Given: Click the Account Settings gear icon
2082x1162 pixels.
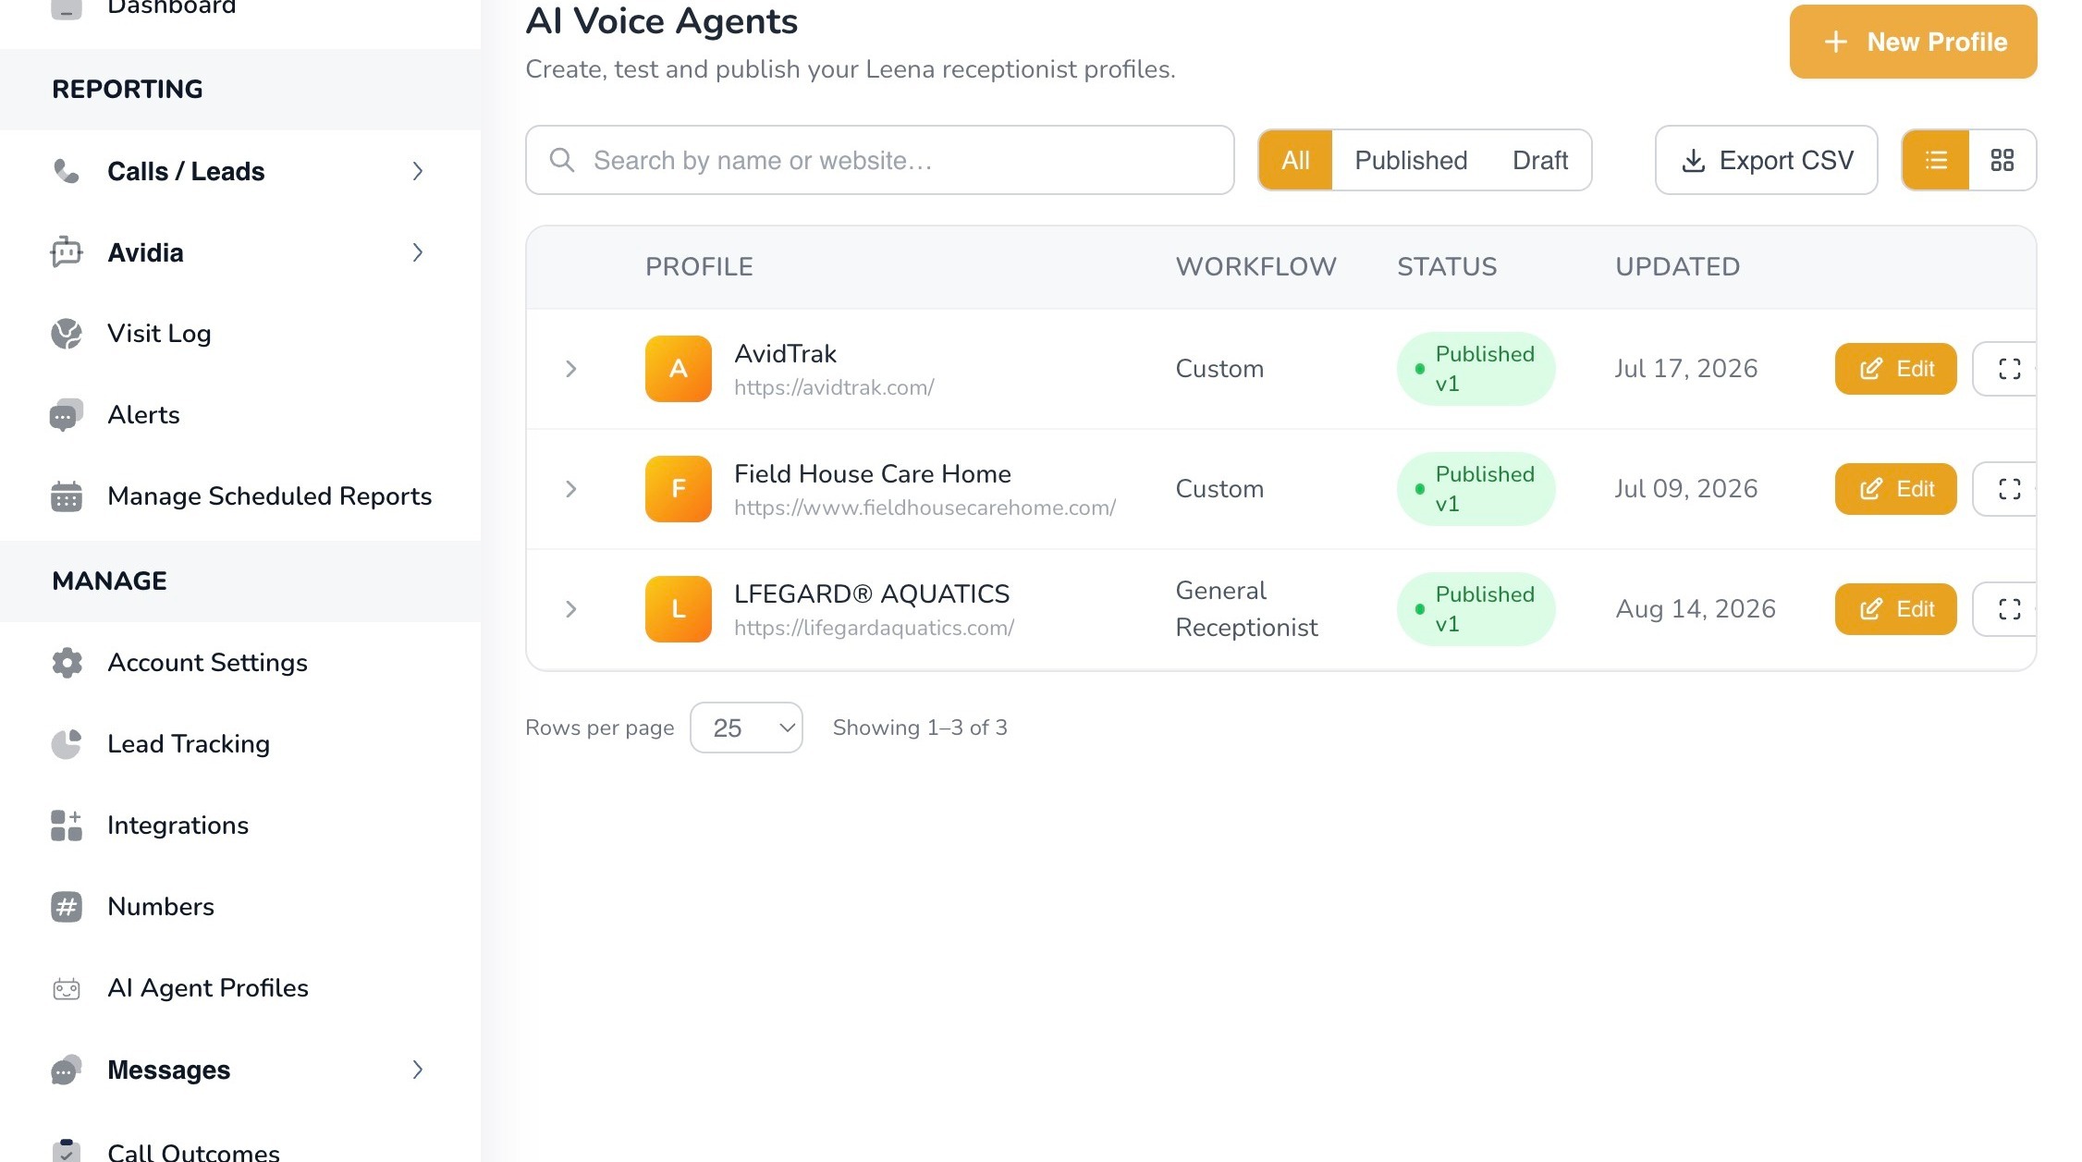Looking at the screenshot, I should pos(66,663).
